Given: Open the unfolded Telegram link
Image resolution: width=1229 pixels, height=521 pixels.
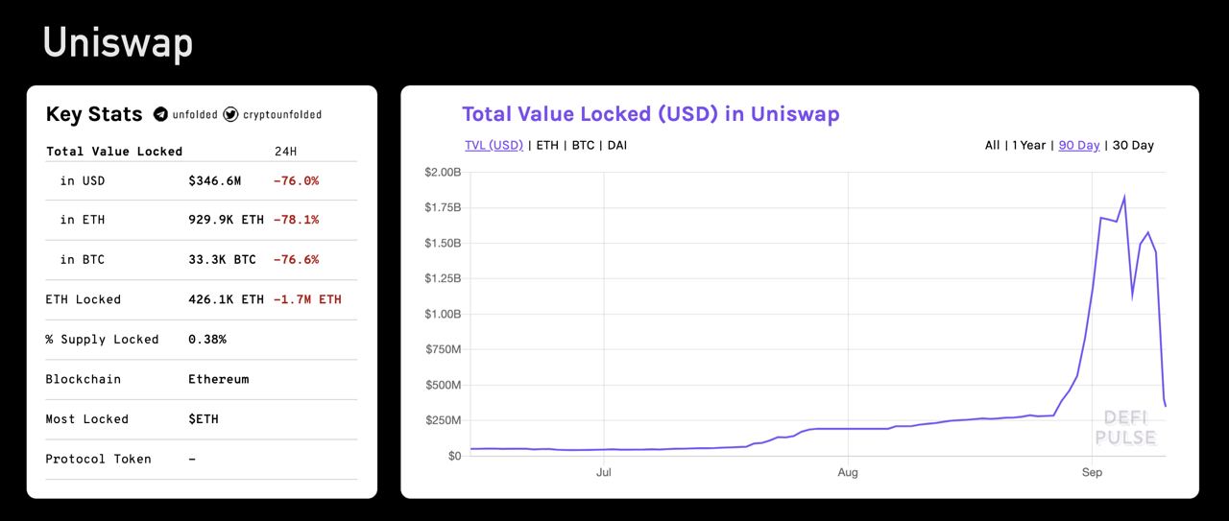Looking at the screenshot, I should coord(195,115).
